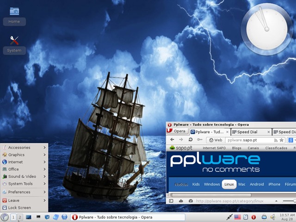Image resolution: width=296 pixels, height=222 pixels.
Task: Click the Opera tray icon
Action: 254,217
